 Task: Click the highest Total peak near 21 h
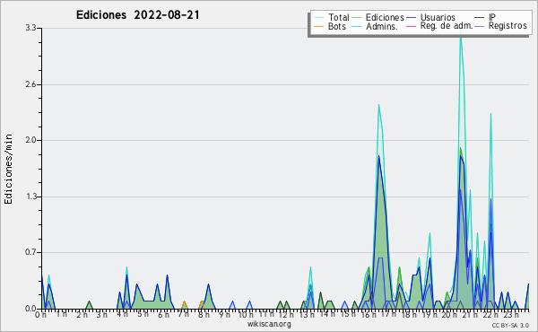(461, 36)
